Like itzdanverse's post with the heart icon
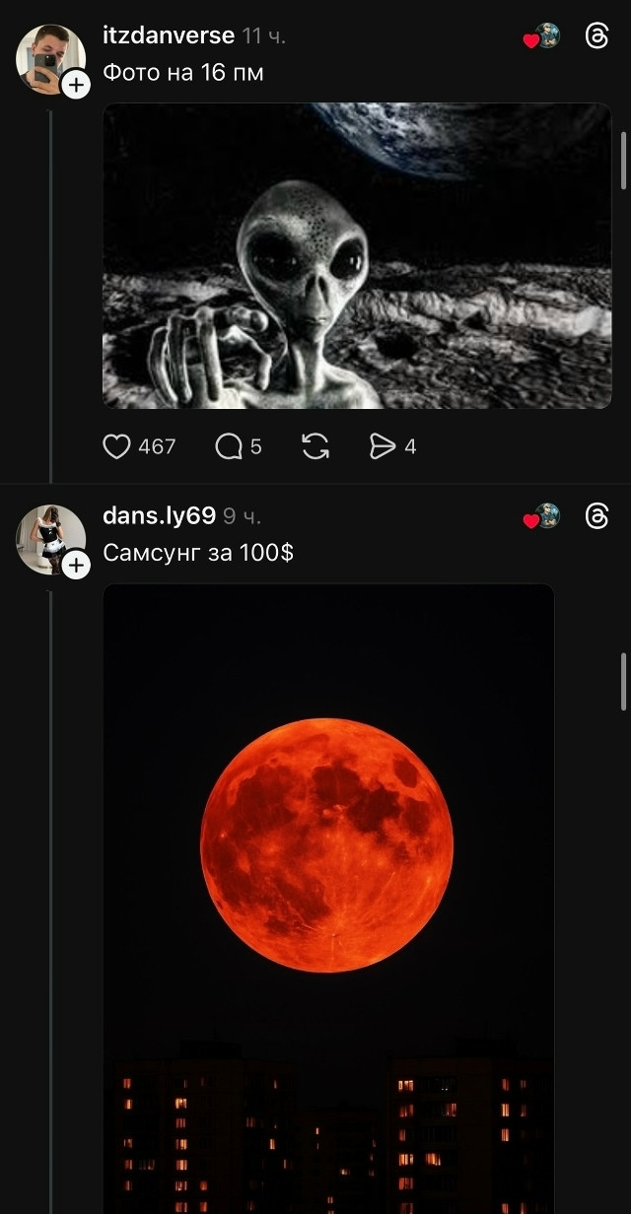 tap(117, 447)
